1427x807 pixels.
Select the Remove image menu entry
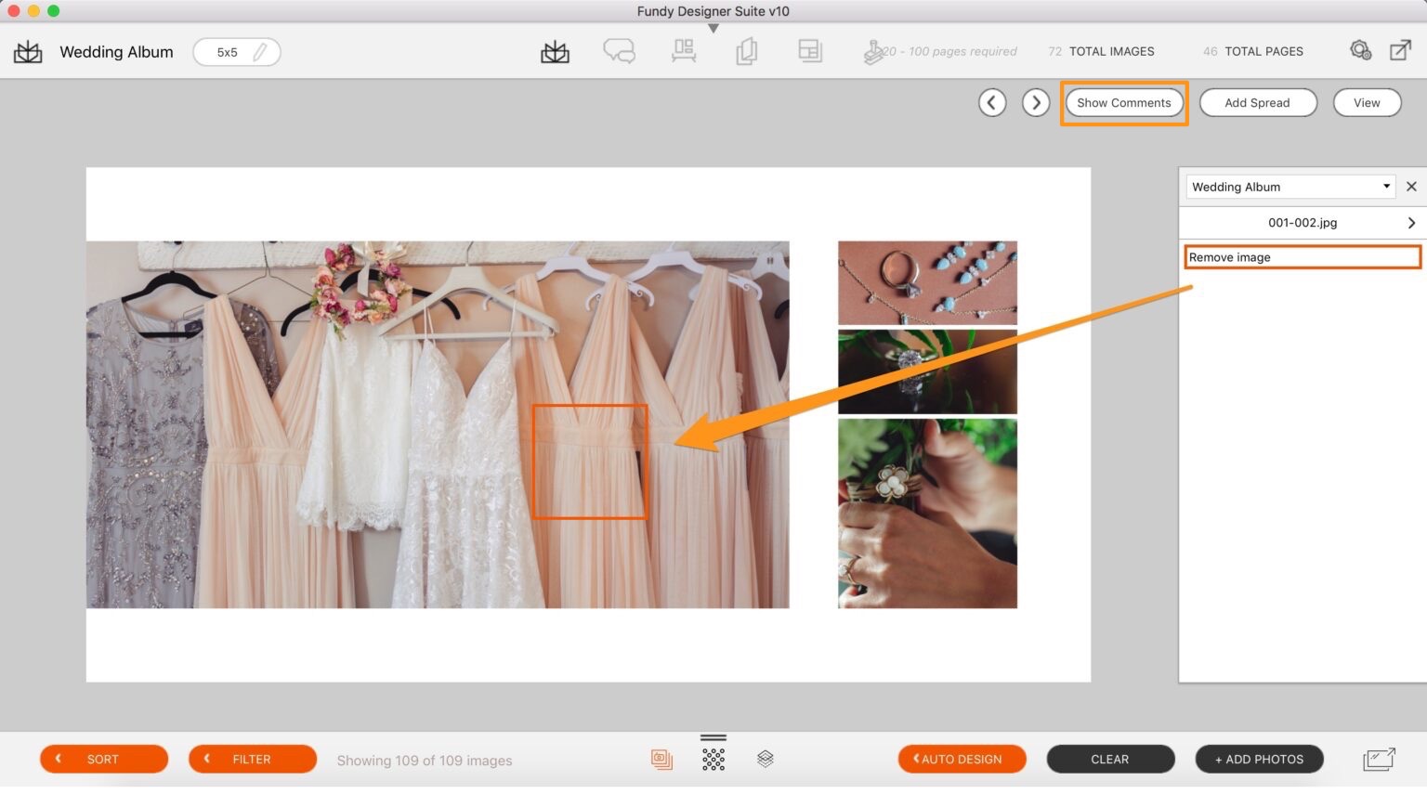1303,257
